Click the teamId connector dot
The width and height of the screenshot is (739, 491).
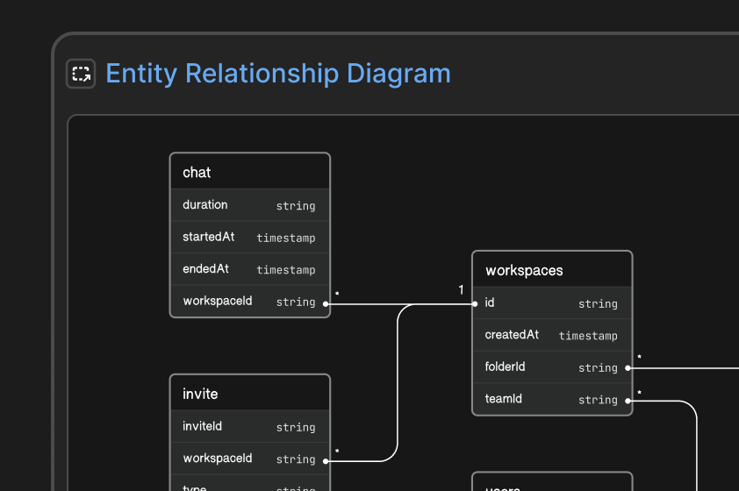(x=628, y=401)
